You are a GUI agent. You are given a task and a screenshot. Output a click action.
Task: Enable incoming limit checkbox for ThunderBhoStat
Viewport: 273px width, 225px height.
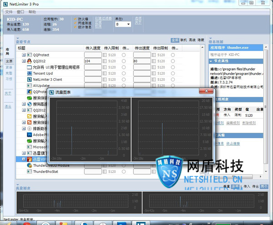tap(105, 171)
